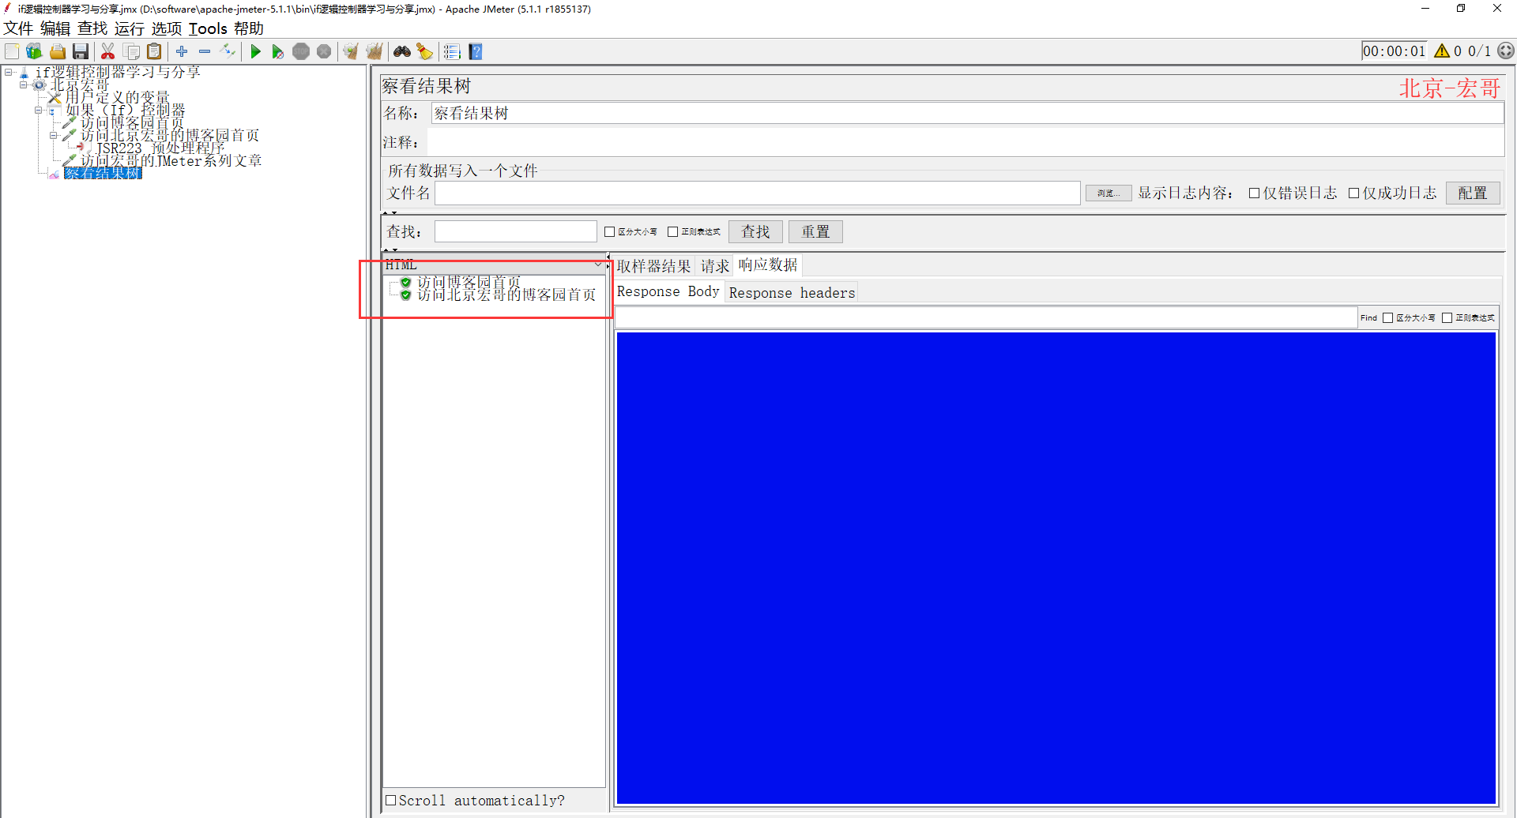This screenshot has height=818, width=1517.
Task: Click the Stop sign icon
Action: coord(301,51)
